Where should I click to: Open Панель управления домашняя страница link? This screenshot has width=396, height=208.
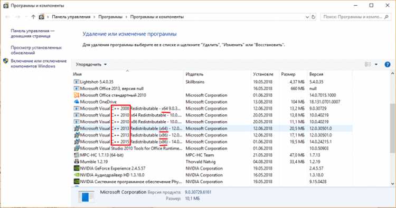(33, 33)
